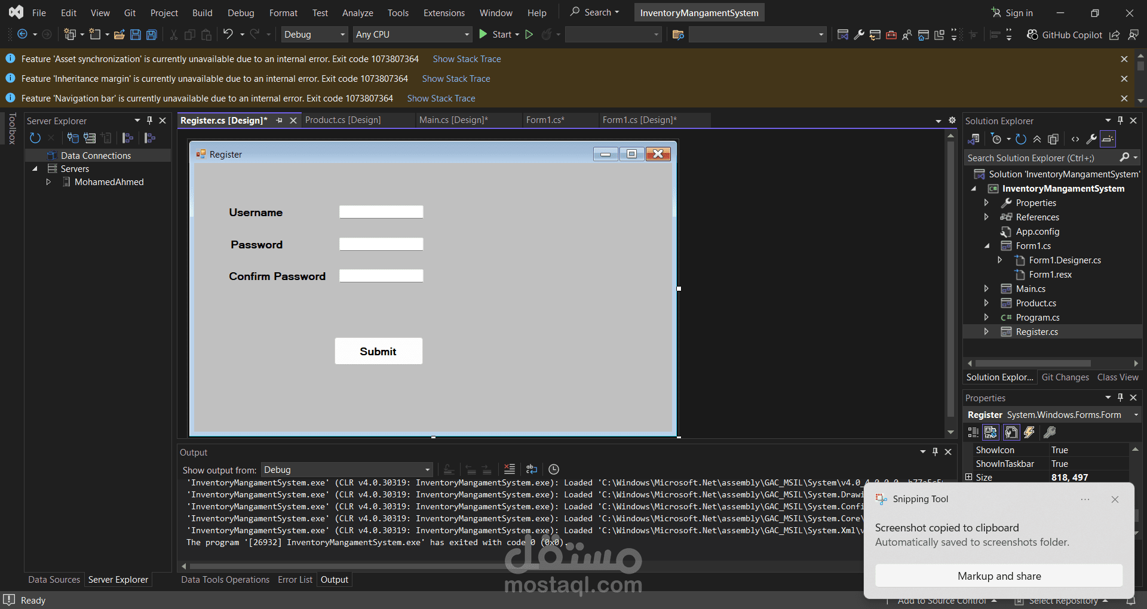The height and width of the screenshot is (609, 1147).
Task: Click the New Project icon in toolbar
Action: coord(70,35)
